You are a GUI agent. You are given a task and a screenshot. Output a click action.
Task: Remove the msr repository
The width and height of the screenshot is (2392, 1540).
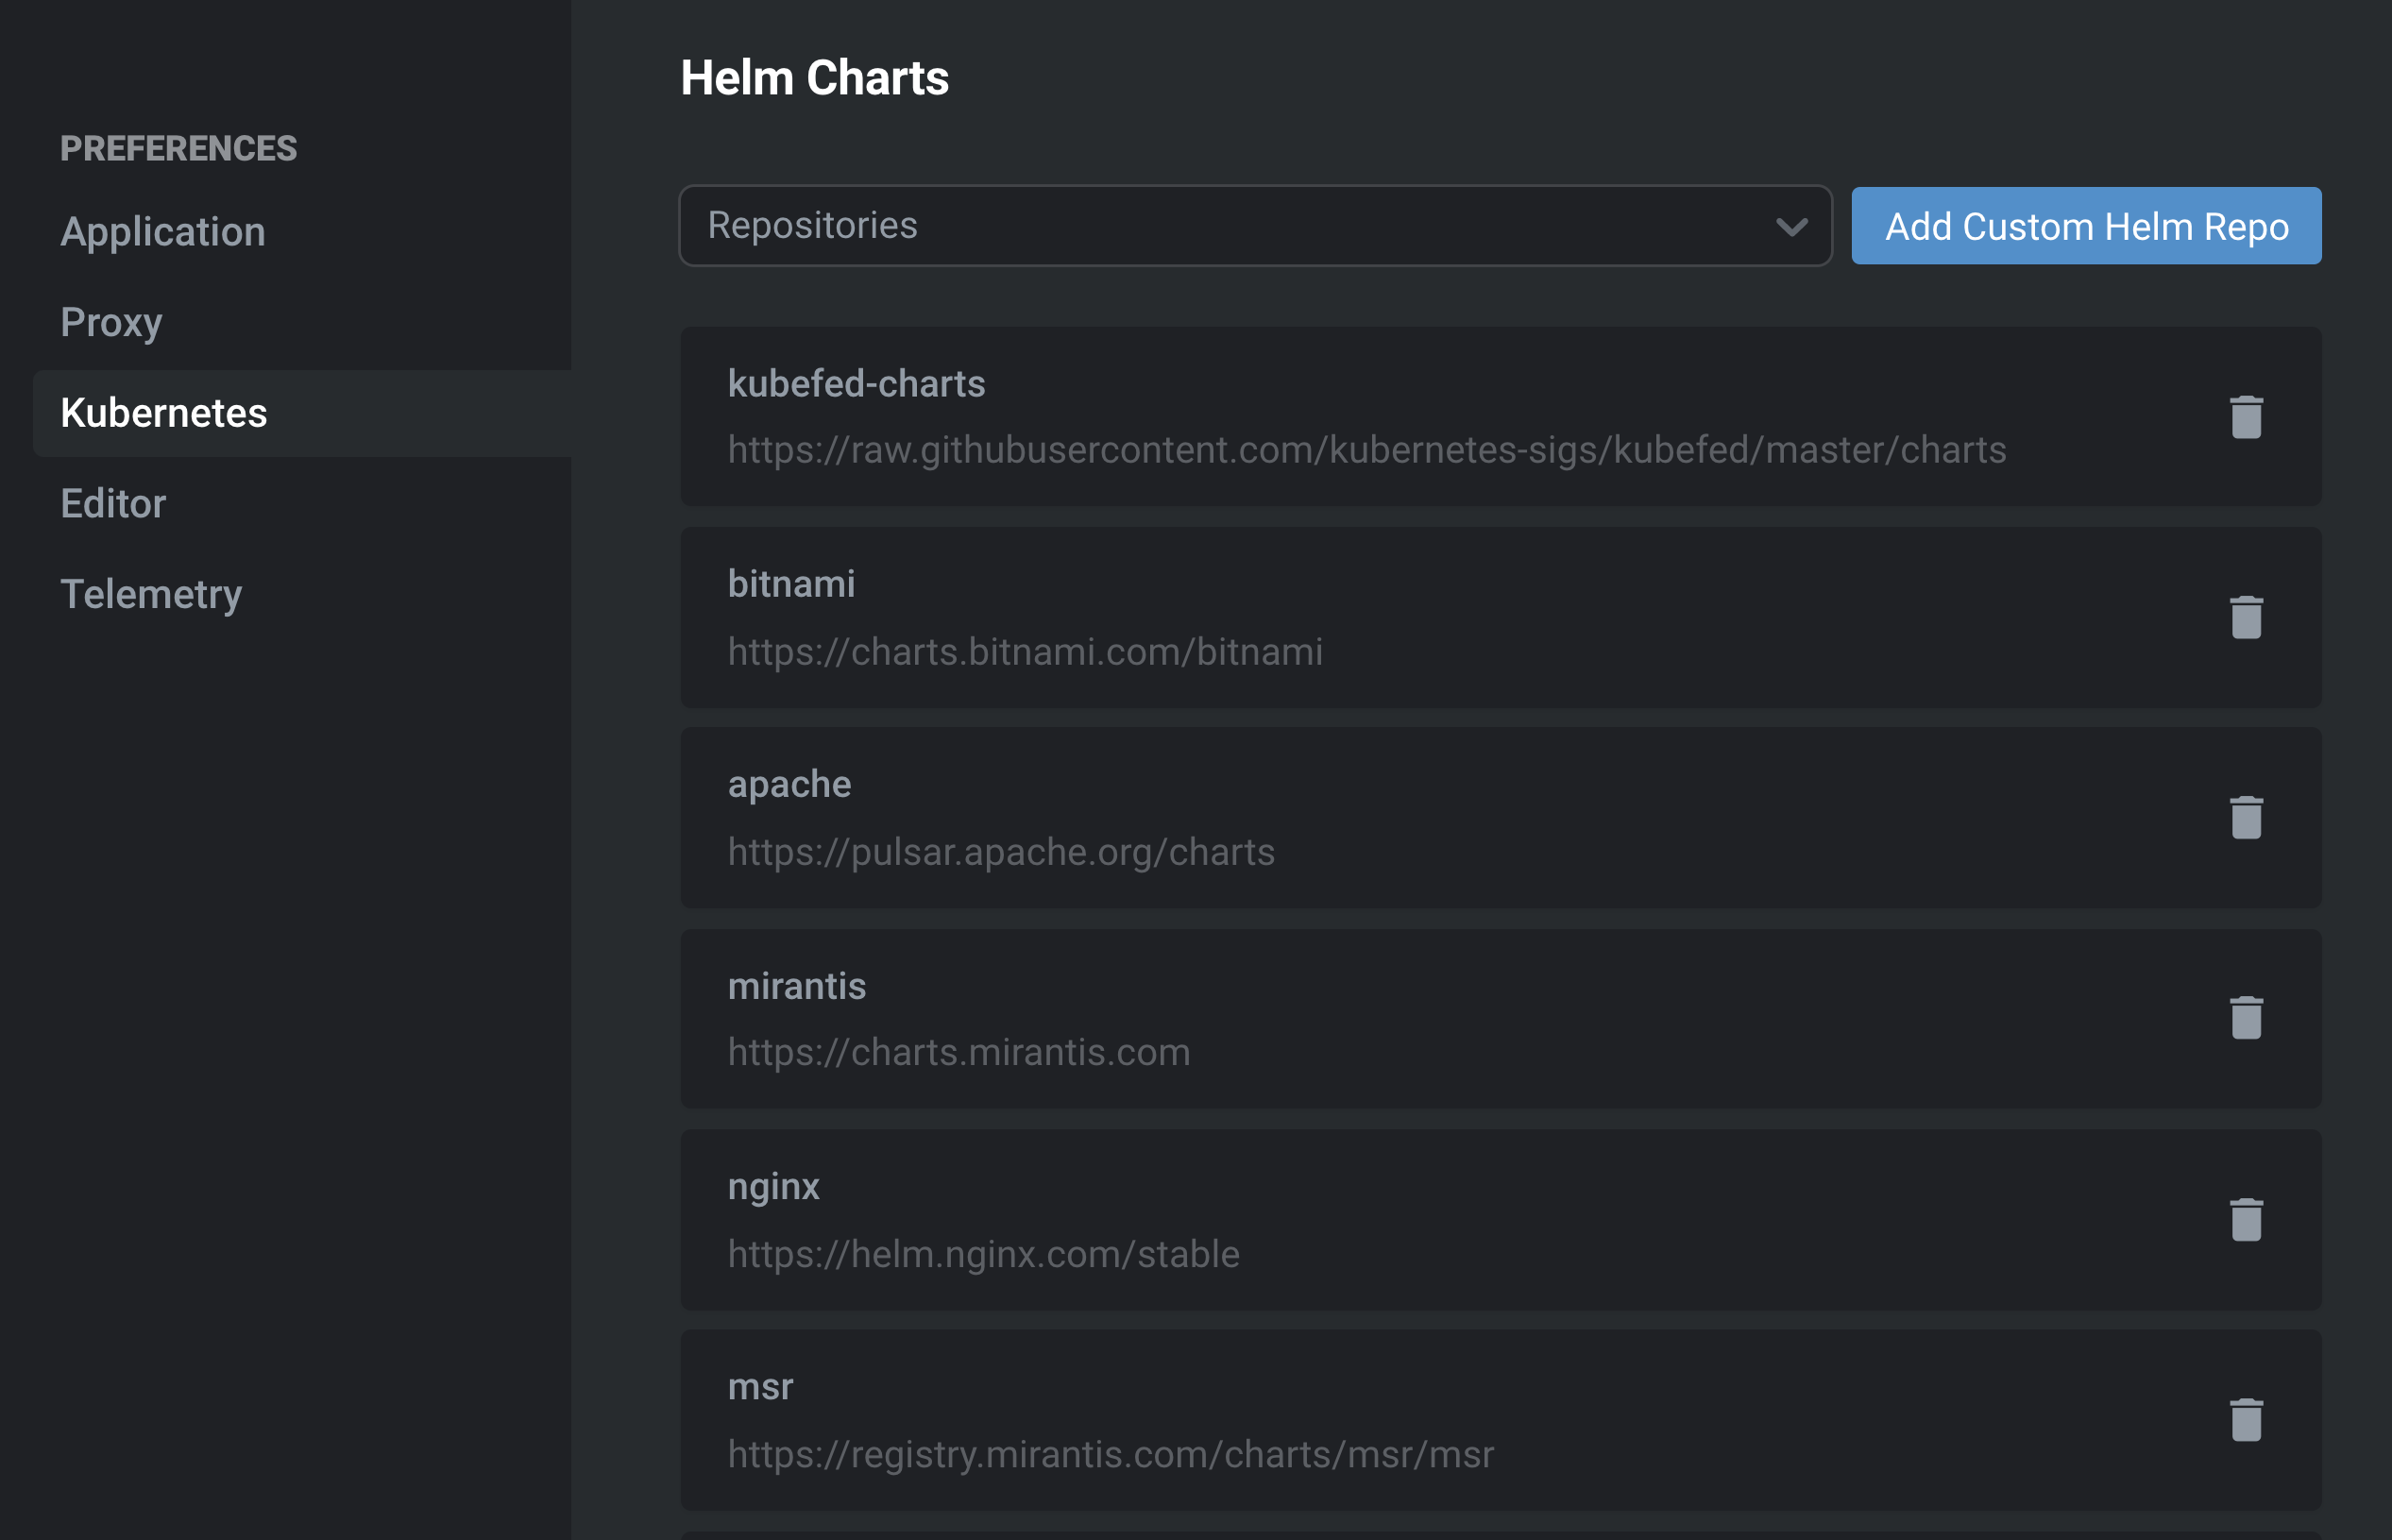pyautogui.click(x=2246, y=1421)
